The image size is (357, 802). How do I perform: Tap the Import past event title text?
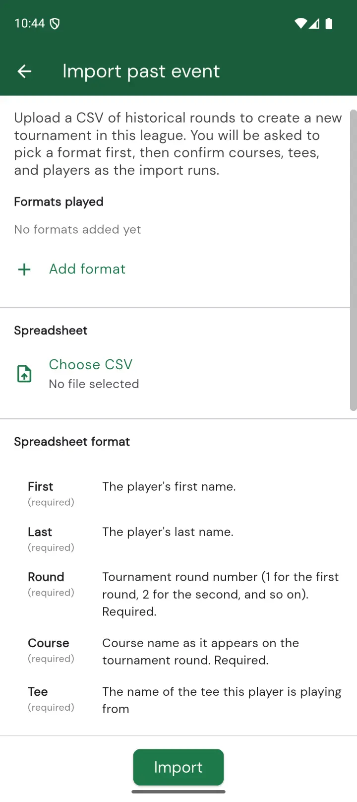(x=141, y=71)
